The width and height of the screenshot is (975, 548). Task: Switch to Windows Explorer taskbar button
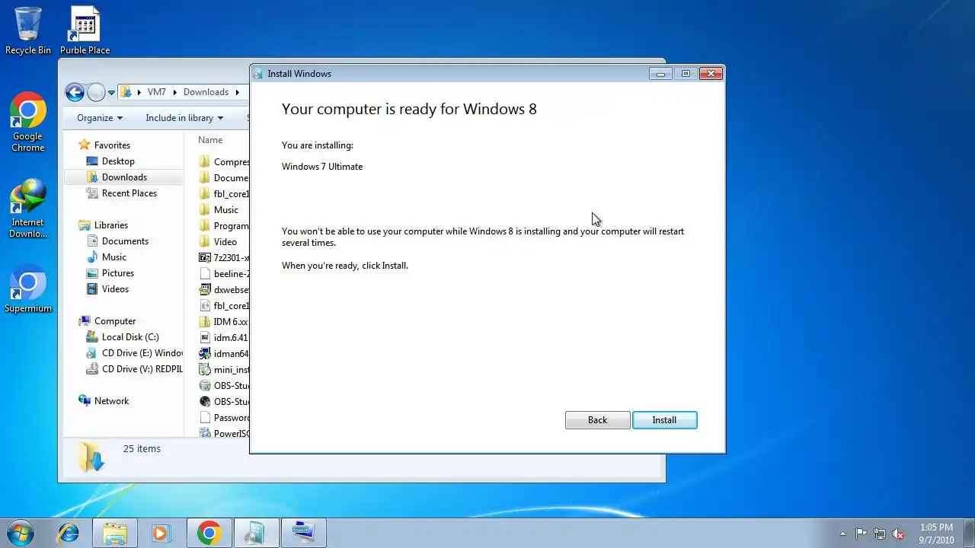(115, 533)
